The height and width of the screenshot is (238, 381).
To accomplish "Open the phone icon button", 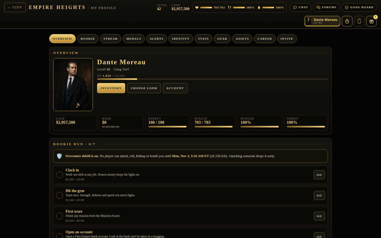I will (359, 21).
